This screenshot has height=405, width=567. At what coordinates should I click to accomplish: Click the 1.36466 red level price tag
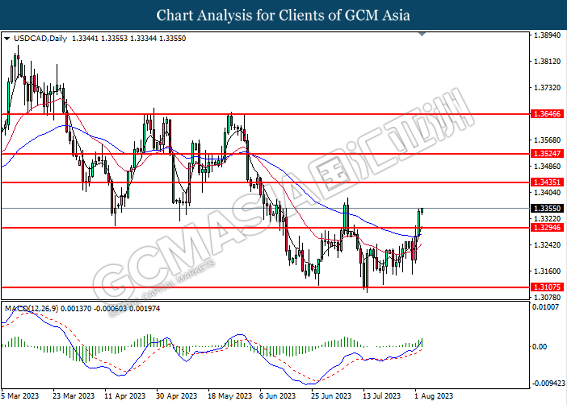(x=547, y=114)
